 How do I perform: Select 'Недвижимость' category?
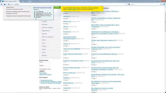[46, 31]
